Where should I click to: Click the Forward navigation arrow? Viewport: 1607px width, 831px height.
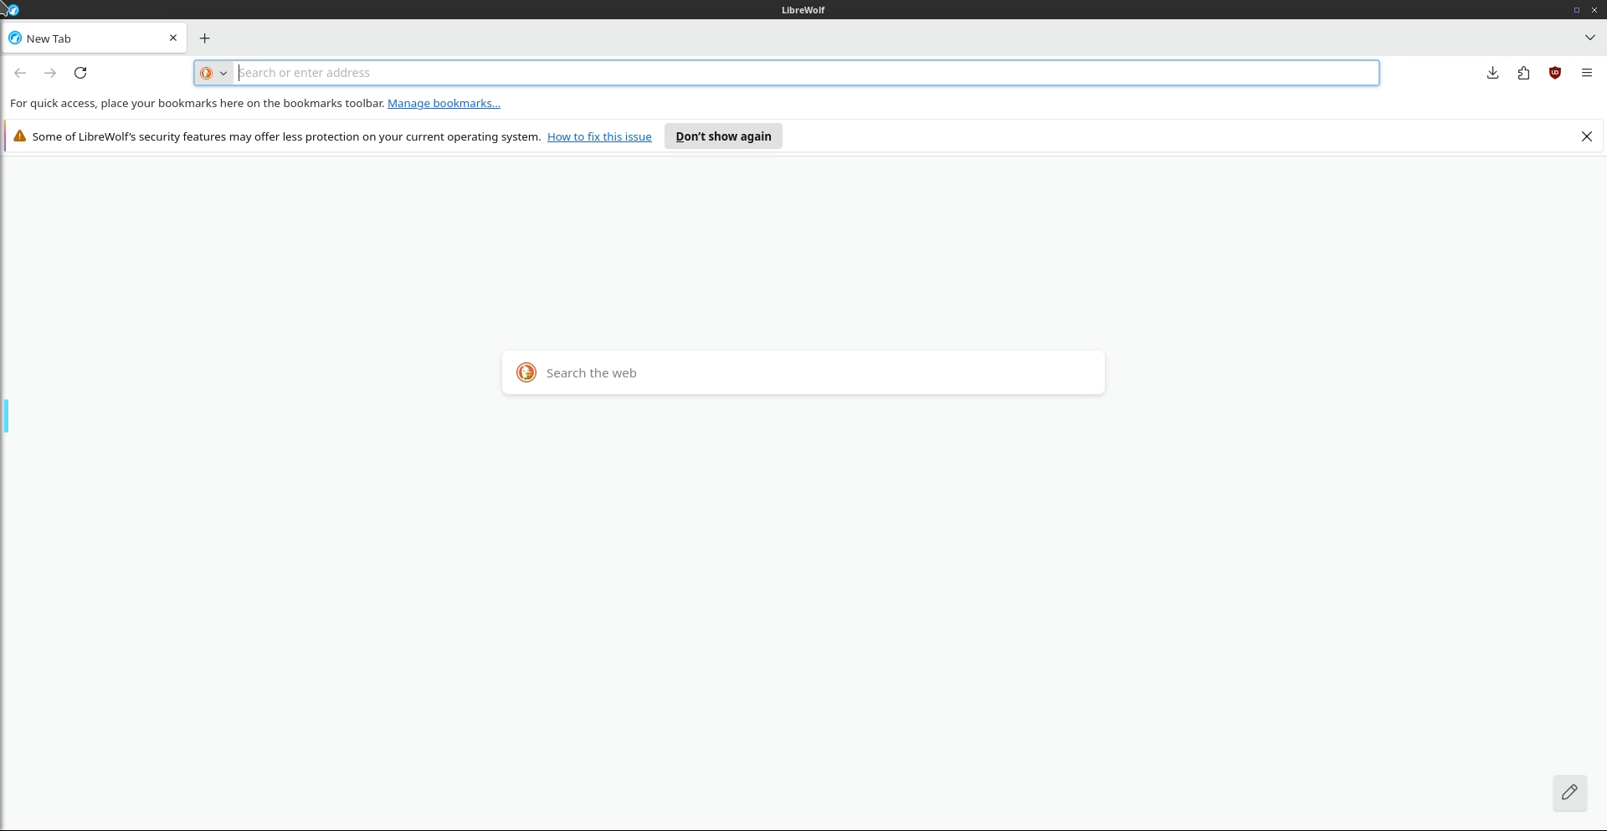point(50,73)
